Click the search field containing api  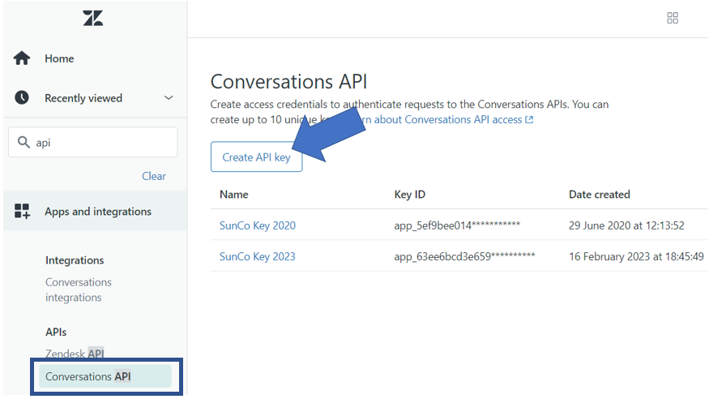(x=92, y=142)
